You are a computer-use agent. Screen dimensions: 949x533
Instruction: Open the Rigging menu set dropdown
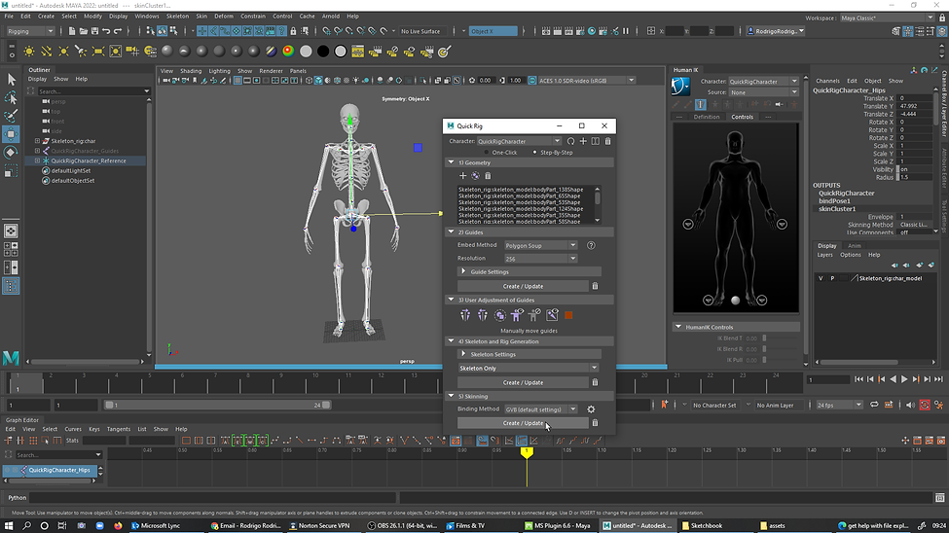pos(30,31)
